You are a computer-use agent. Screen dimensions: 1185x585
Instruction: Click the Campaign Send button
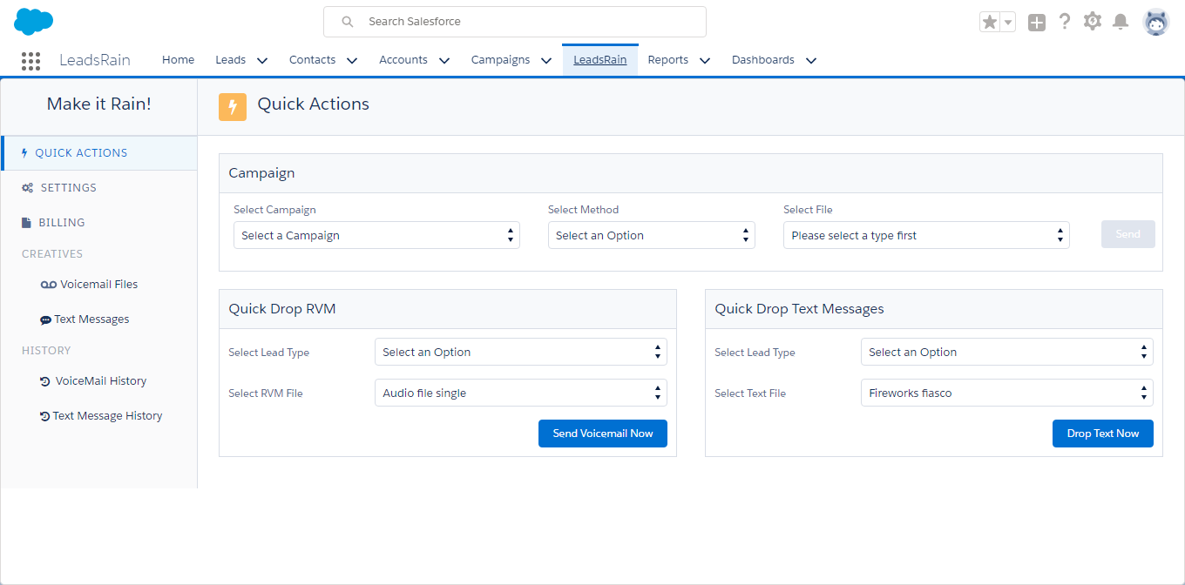(x=1128, y=234)
